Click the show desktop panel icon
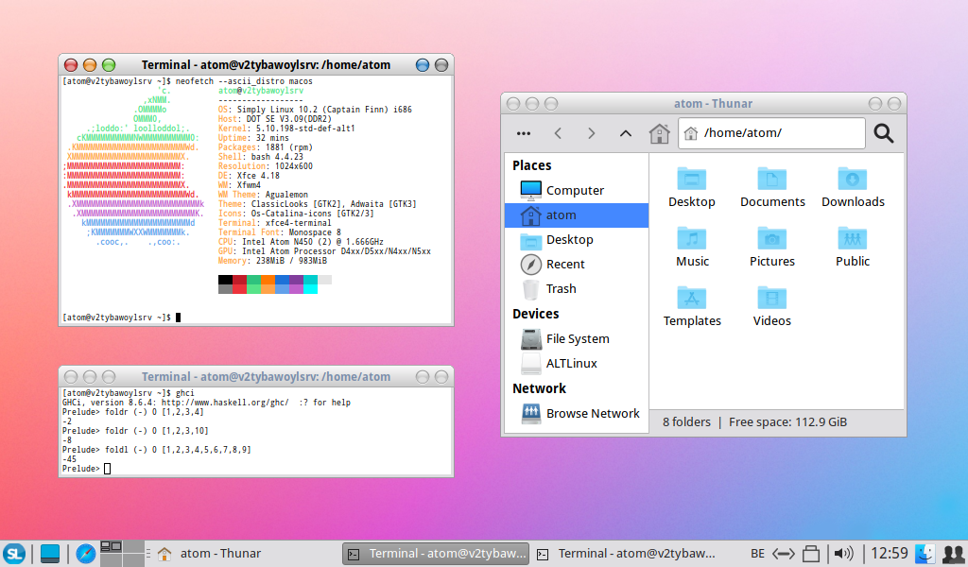Screen dimensions: 968x567 (x=50, y=554)
